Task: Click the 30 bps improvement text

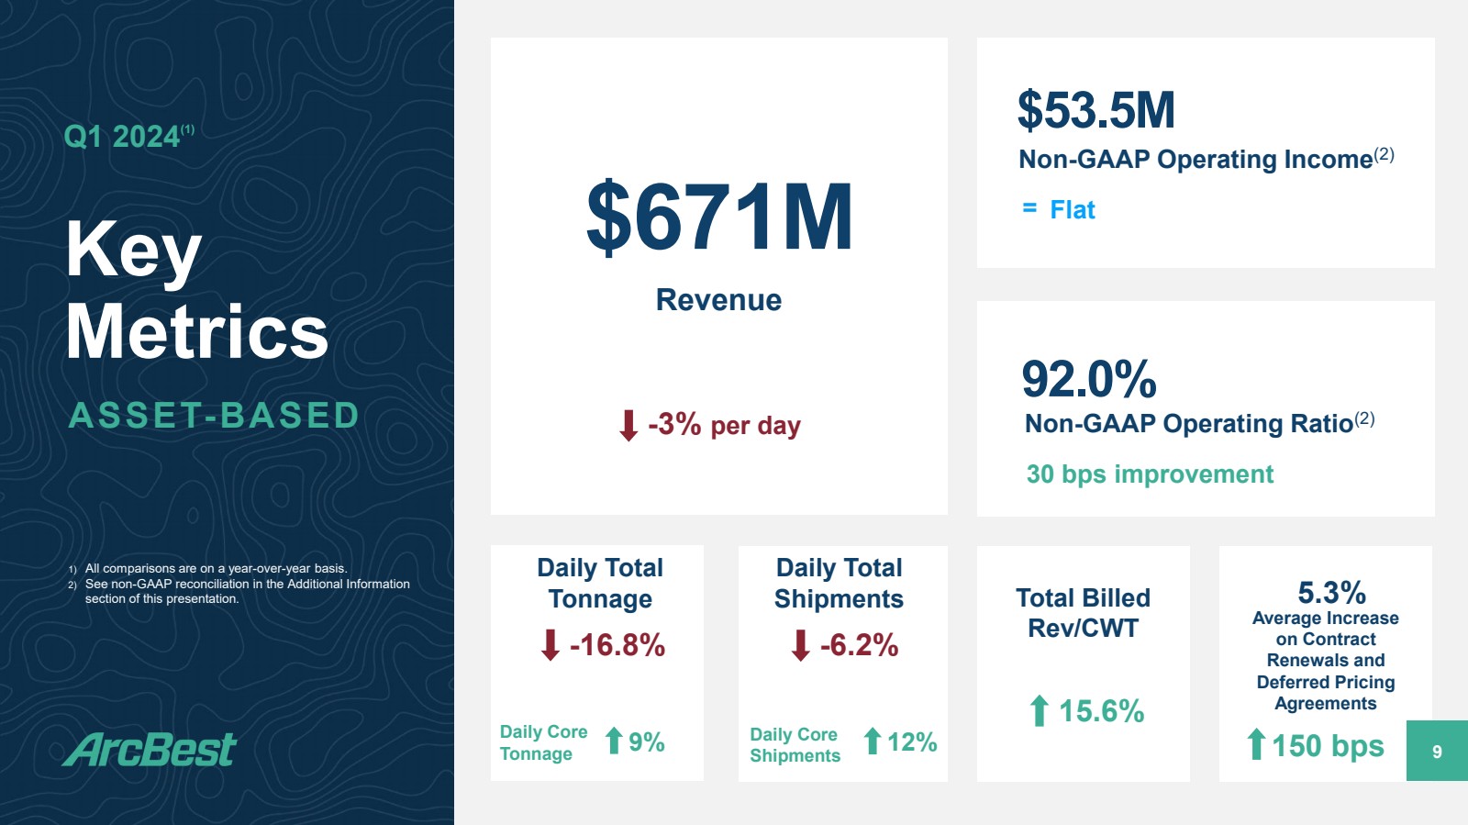Action: coord(1150,474)
